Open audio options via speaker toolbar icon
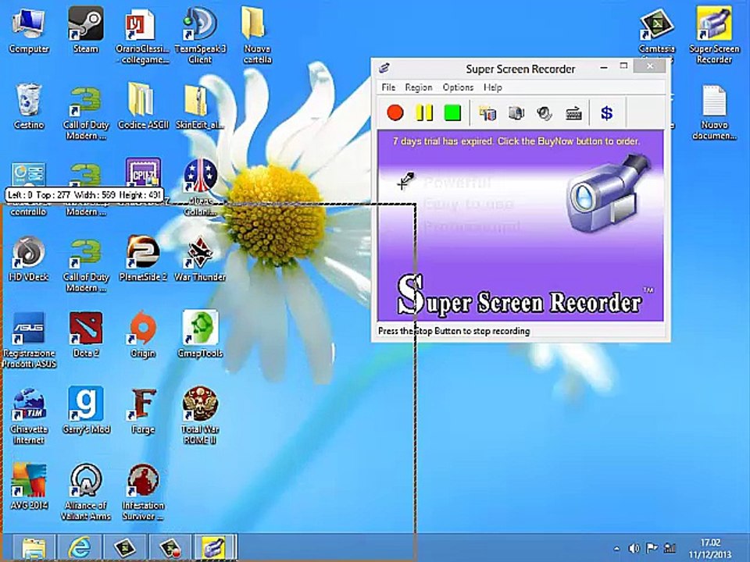 (x=545, y=114)
